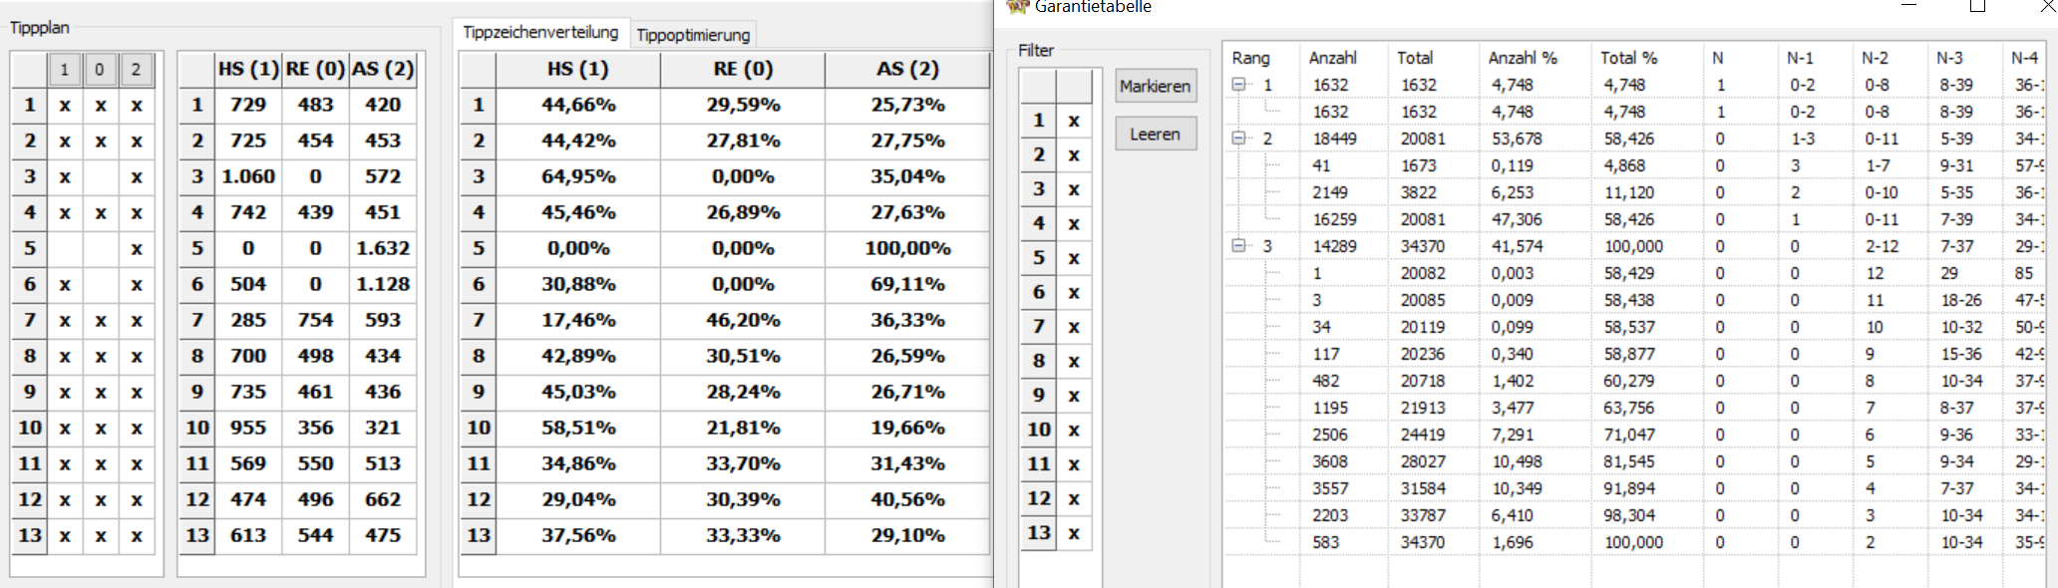This screenshot has width=2058, height=588.
Task: Select the column 1 header button in Tippplan
Action: [x=64, y=70]
